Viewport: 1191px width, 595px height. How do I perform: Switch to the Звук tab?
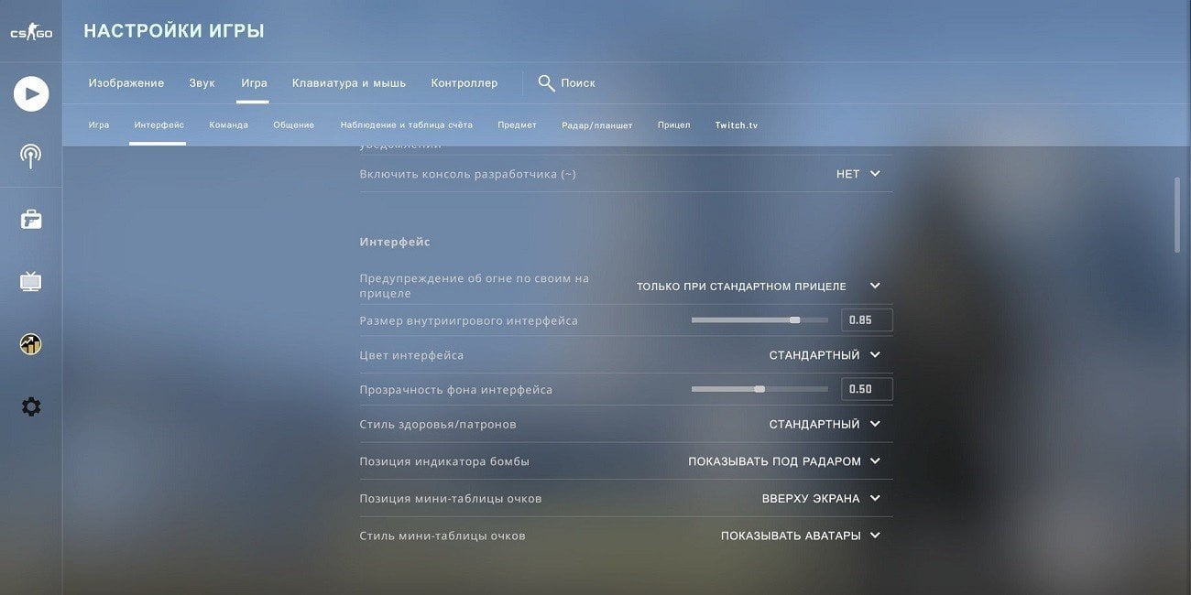point(202,83)
